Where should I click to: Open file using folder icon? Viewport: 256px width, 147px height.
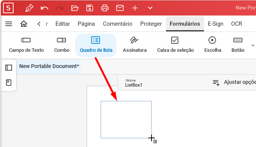pyautogui.click(x=75, y=8)
